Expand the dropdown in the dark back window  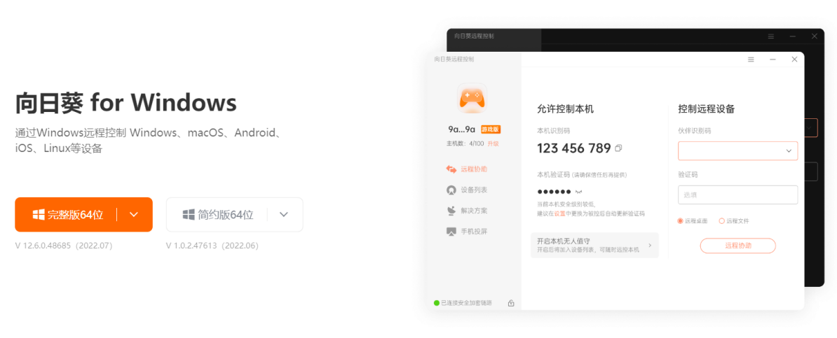tap(810, 128)
